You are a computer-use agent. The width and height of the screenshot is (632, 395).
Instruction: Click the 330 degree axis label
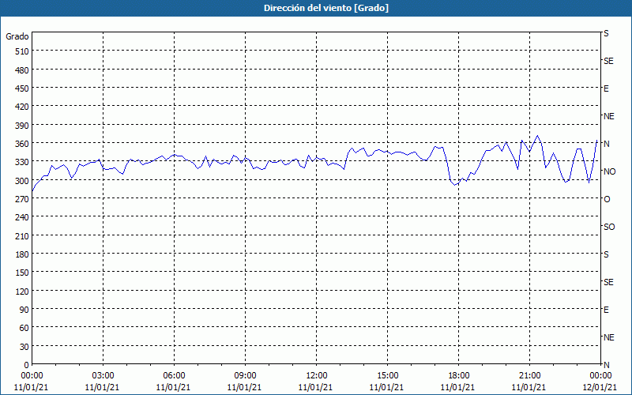23,162
